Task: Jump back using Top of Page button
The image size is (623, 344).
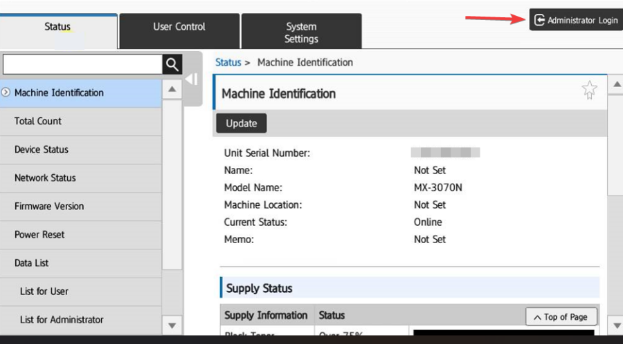Action: [561, 317]
